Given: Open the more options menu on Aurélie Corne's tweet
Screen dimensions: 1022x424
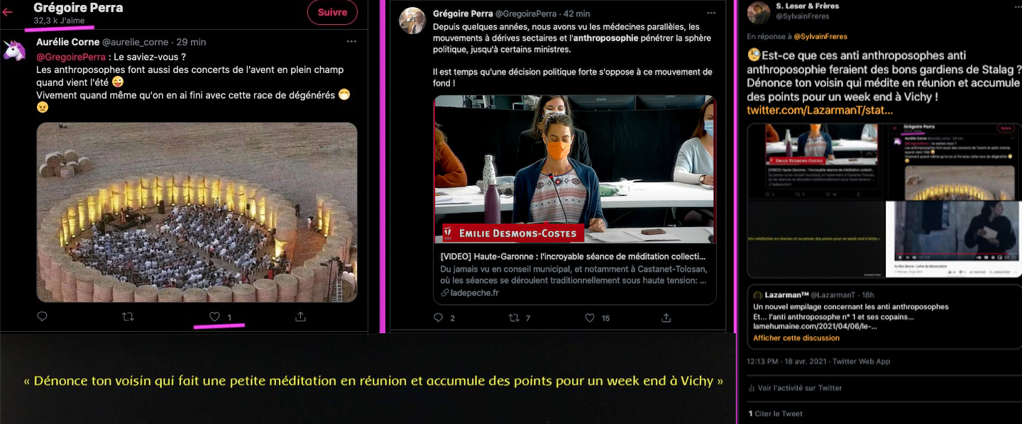Looking at the screenshot, I should (x=351, y=42).
